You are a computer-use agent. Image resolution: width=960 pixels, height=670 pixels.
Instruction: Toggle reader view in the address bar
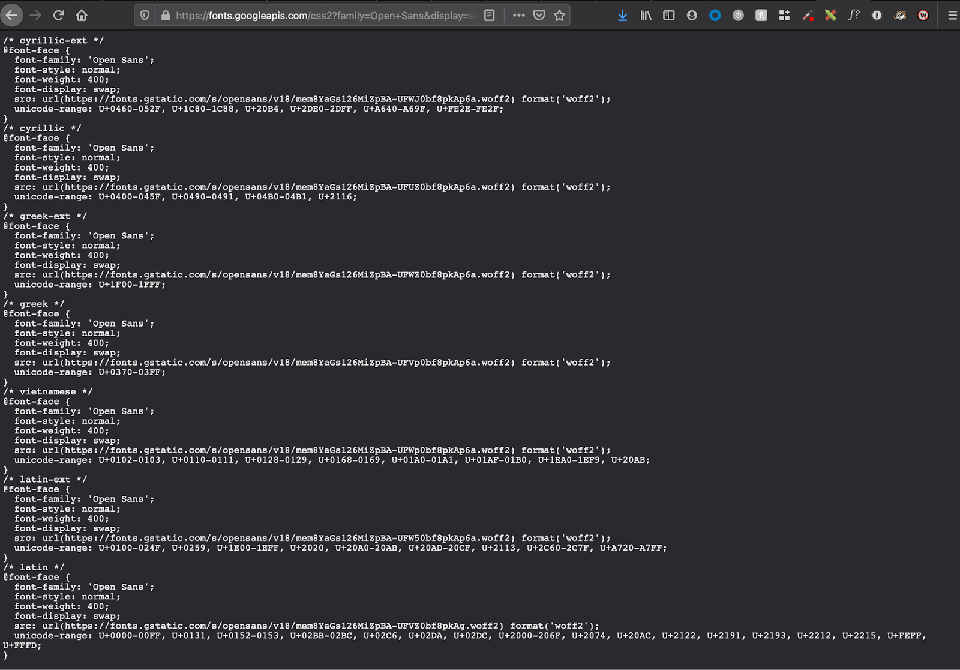click(x=490, y=16)
